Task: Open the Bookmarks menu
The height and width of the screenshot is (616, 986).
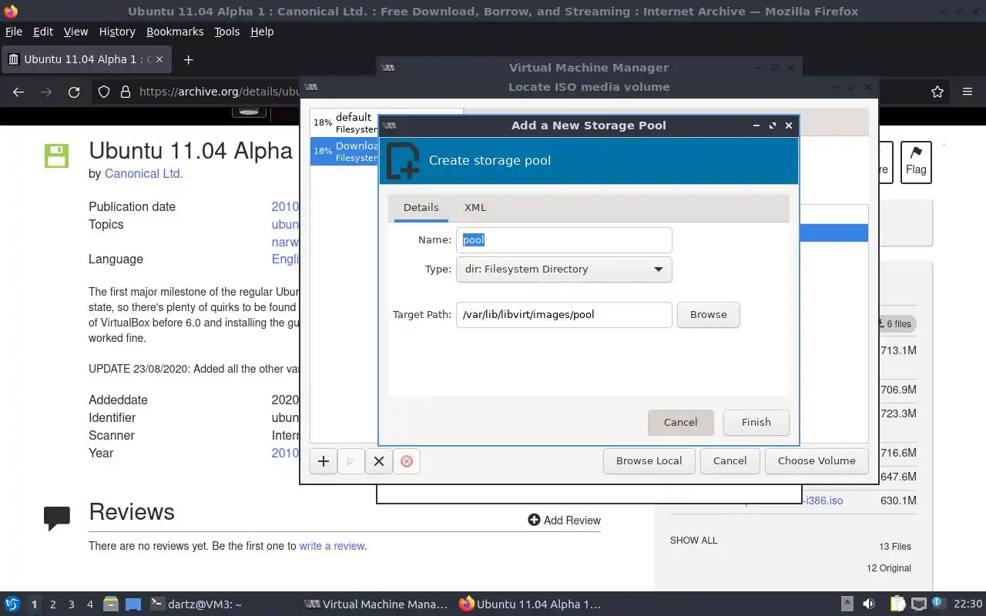Action: click(x=175, y=32)
